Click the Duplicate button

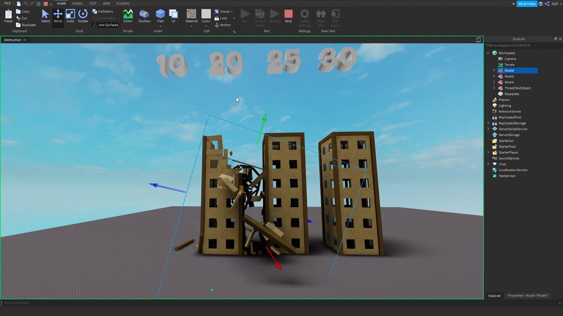tap(26, 25)
